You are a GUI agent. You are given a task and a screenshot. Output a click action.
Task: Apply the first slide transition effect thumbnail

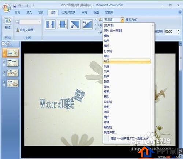(50, 24)
